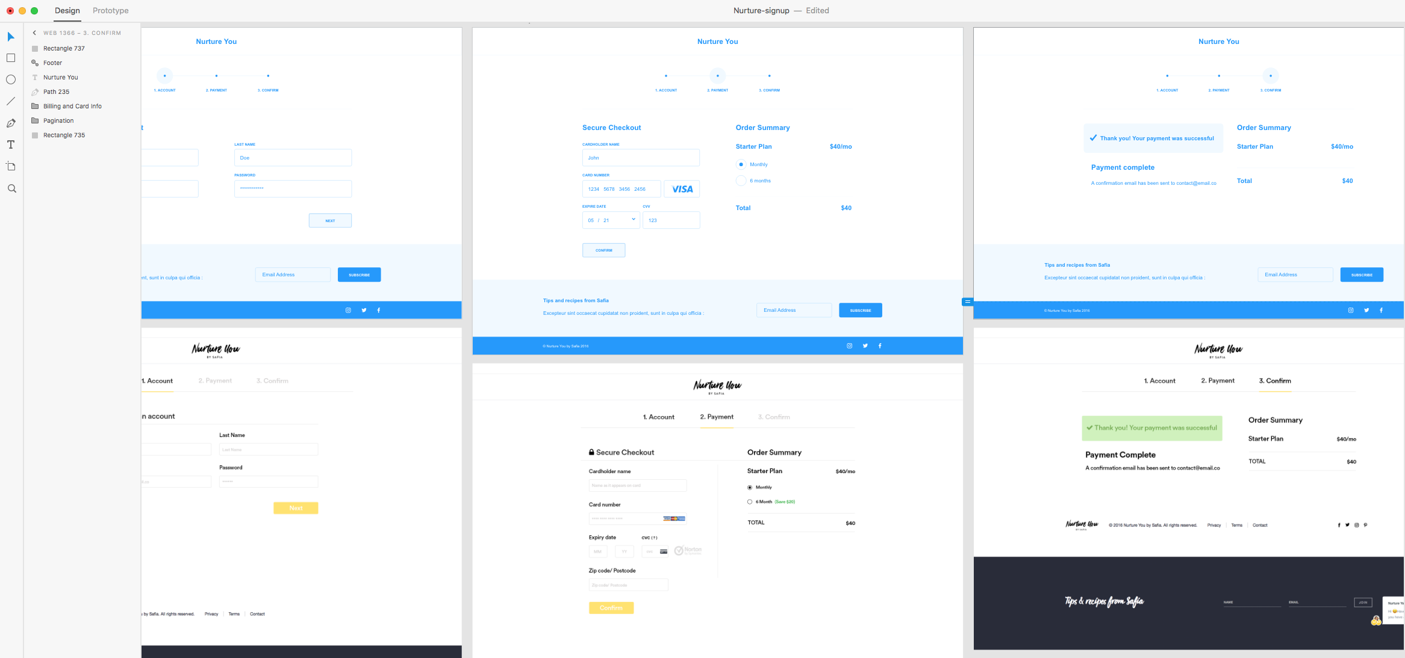Activate the Select arrow tool
1405x658 pixels.
tap(11, 37)
